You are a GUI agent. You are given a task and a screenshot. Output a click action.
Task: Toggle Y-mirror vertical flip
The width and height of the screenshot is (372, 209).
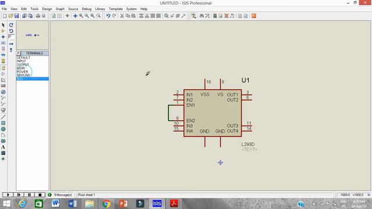click(x=11, y=50)
